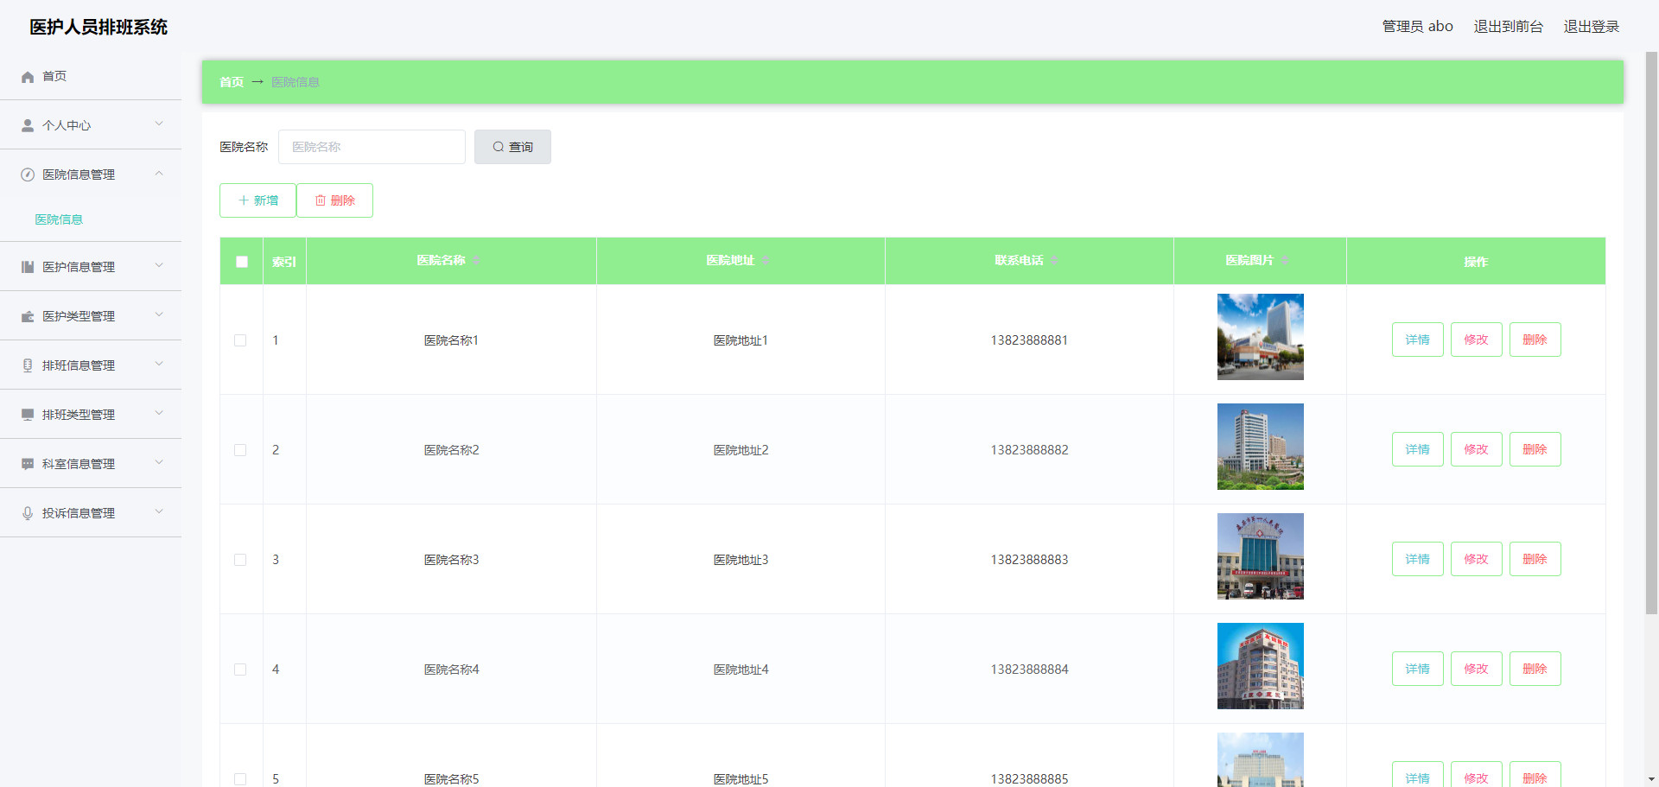Focus the 医院名称 search input field

[x=372, y=147]
